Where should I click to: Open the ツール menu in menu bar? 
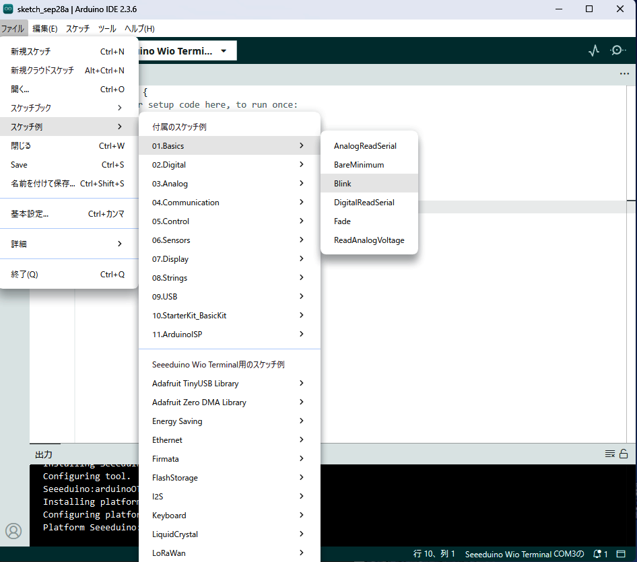point(107,29)
